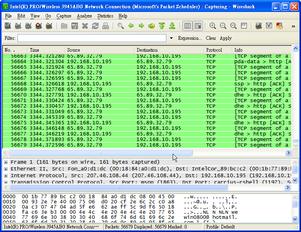The height and width of the screenshot is (232, 301).
Task: Zoom out packet text
Action: [x=223, y=26]
